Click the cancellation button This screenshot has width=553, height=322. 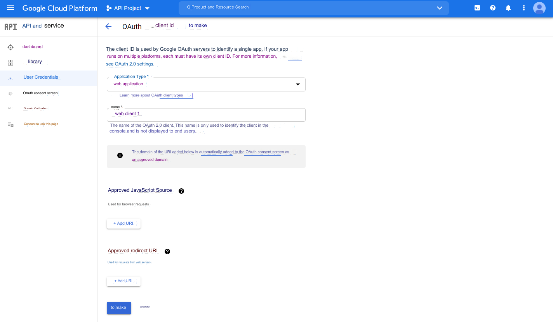tap(145, 307)
